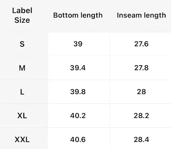Click the Label Size column header
The width and height of the screenshot is (171, 149).
pos(22,15)
